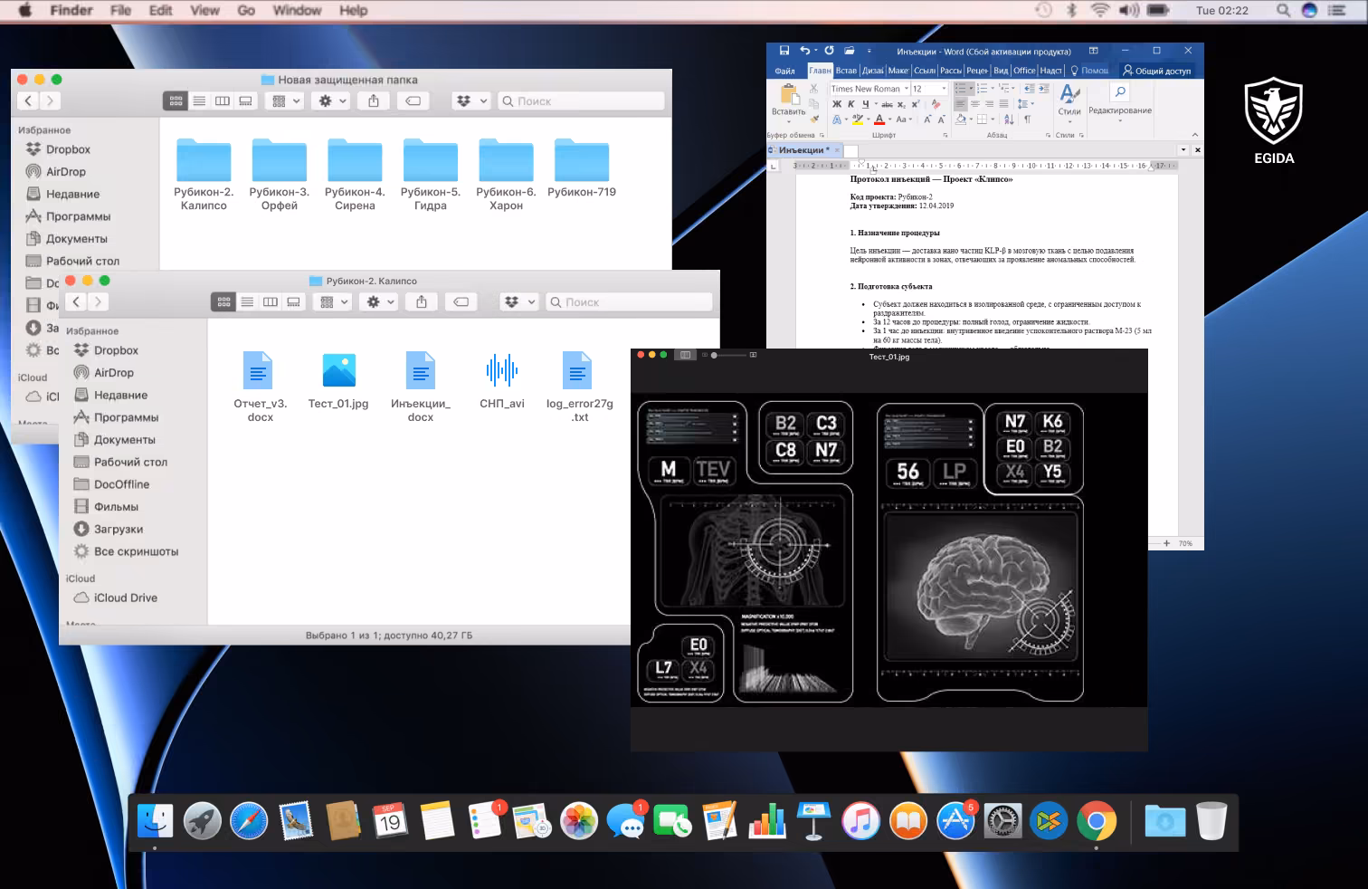Activate the Format Painter brush
Viewport: 1368px width, 889px height.
(x=813, y=119)
